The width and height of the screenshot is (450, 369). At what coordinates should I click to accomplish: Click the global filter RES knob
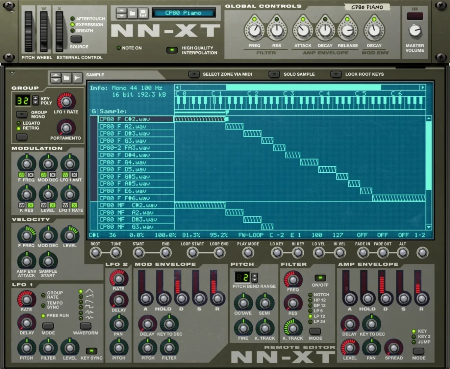276,30
